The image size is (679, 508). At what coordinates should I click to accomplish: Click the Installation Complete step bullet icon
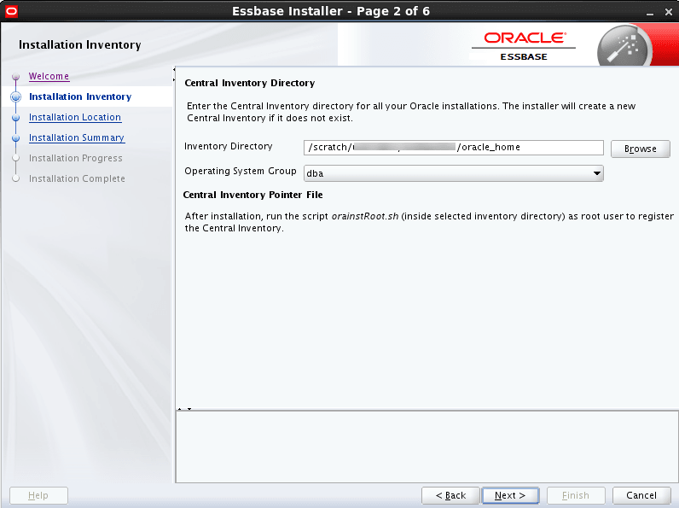click(x=16, y=178)
